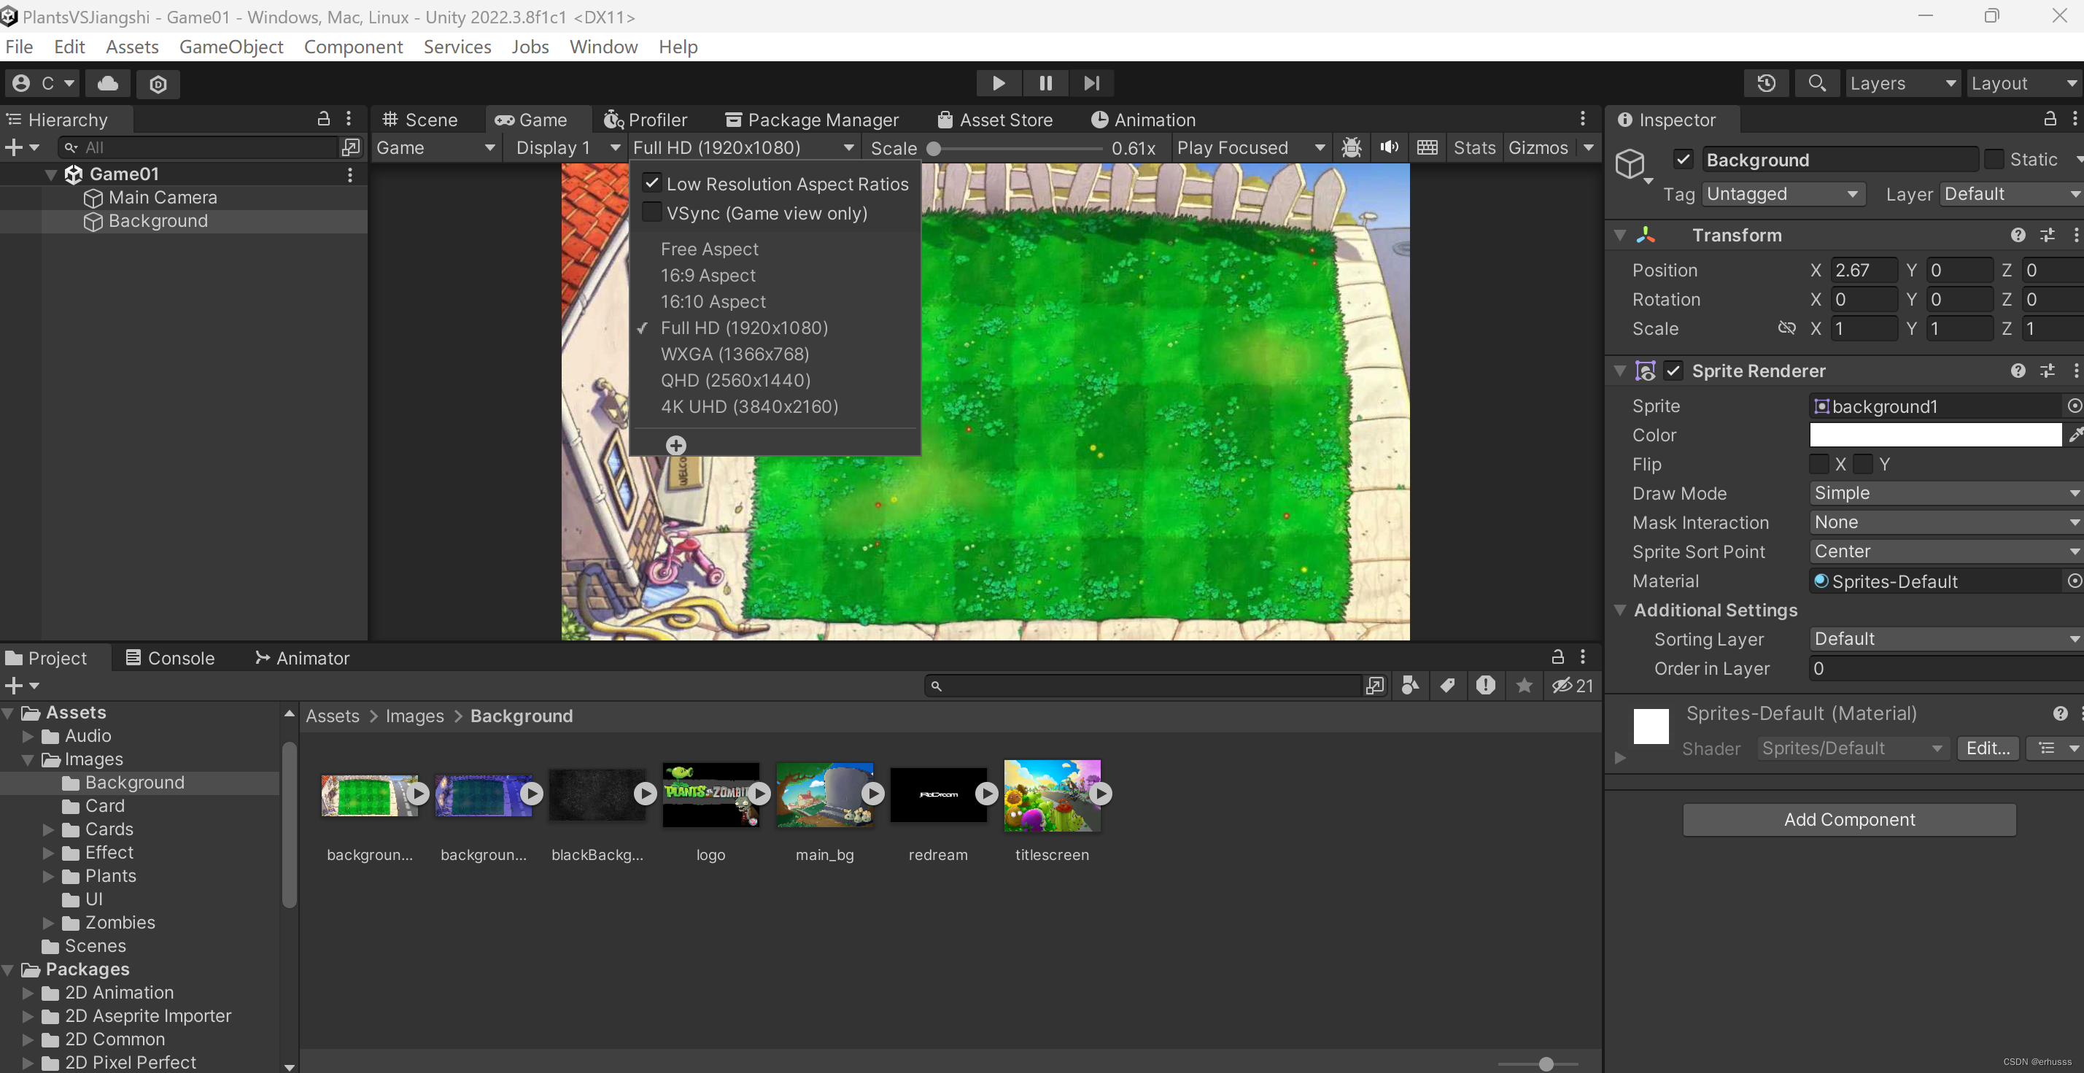Viewport: 2084px width, 1073px height.
Task: Click the bug icon for frame debugger
Action: point(1351,148)
